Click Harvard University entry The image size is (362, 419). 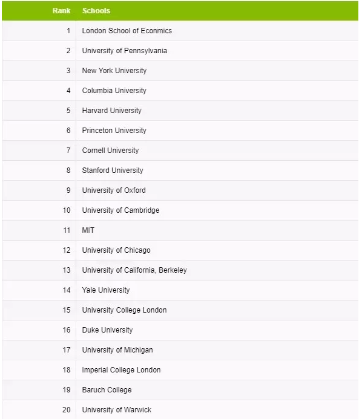tap(111, 111)
